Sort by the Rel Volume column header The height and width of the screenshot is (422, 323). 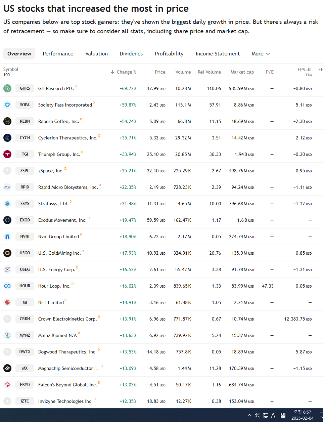[209, 72]
